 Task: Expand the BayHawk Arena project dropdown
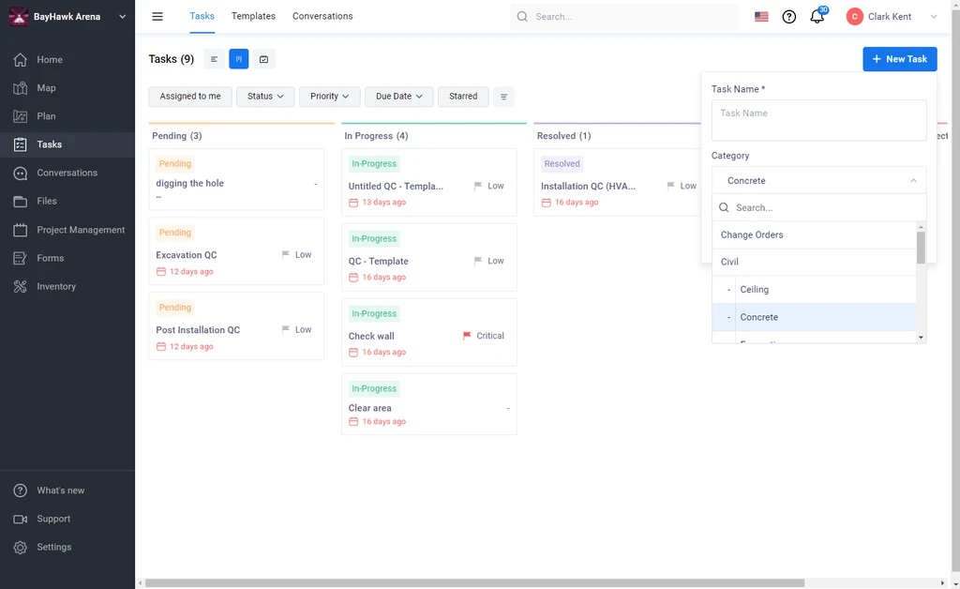coord(123,17)
